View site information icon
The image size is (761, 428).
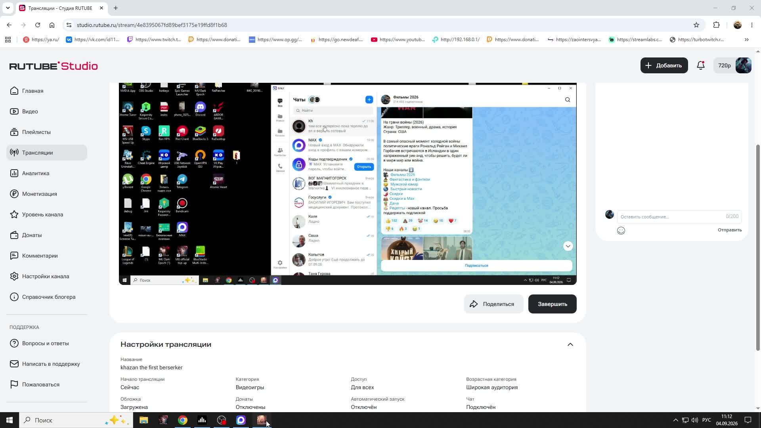[x=69, y=25]
